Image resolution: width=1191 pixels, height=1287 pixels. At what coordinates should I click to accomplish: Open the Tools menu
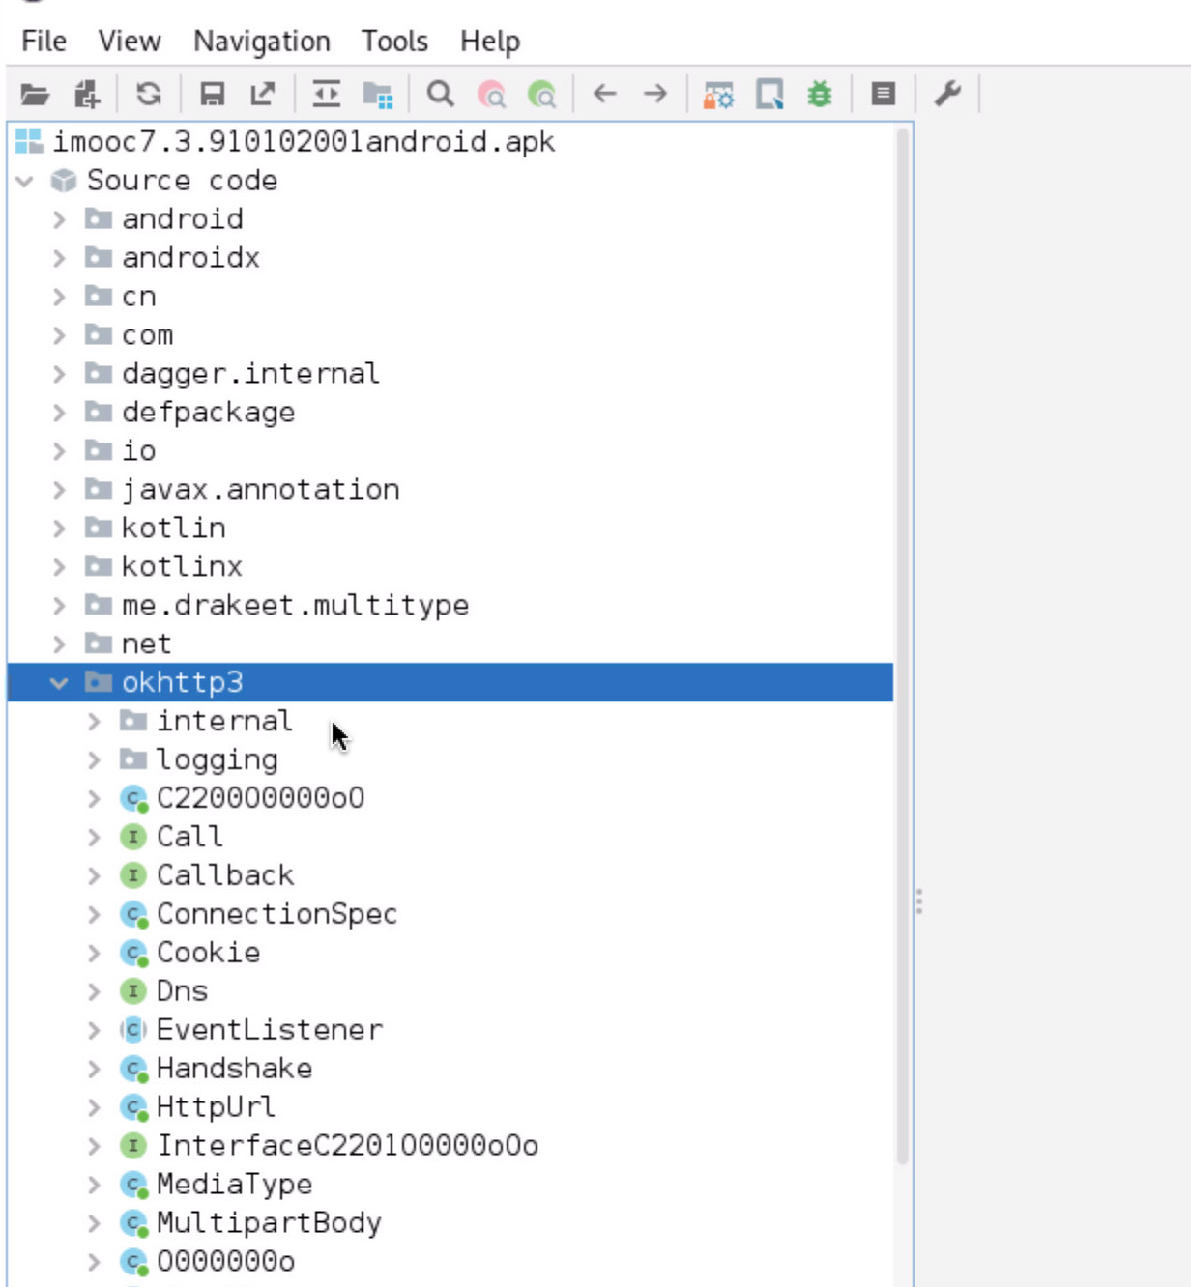click(394, 42)
